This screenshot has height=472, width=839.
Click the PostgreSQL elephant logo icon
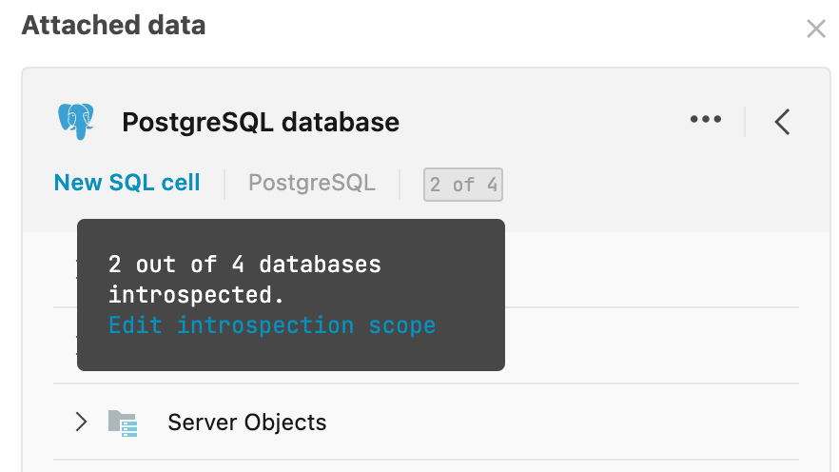pyautogui.click(x=76, y=122)
